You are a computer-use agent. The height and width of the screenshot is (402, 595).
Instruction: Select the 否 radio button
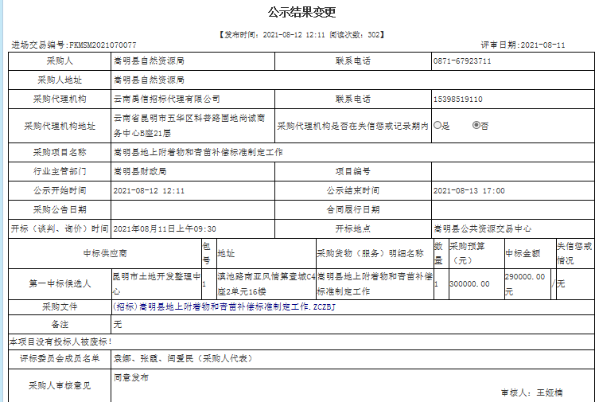[476, 125]
